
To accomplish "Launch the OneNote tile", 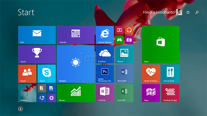I will click(105, 93).
